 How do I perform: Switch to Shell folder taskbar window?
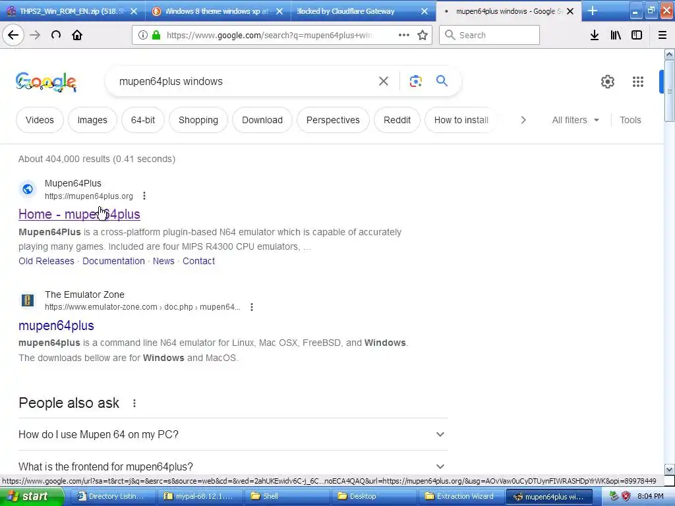click(x=286, y=496)
